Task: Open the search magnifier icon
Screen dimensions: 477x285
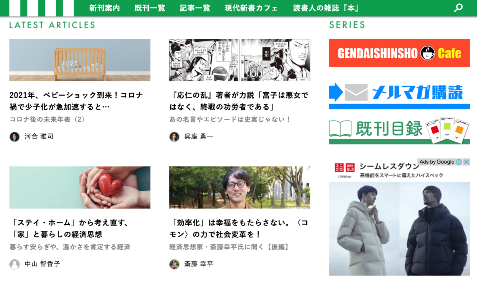Action: pyautogui.click(x=458, y=8)
